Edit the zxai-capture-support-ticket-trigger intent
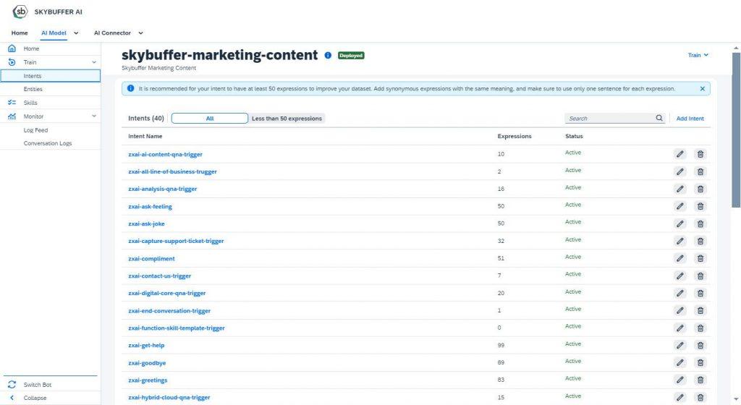This screenshot has width=741, height=405. pos(680,241)
